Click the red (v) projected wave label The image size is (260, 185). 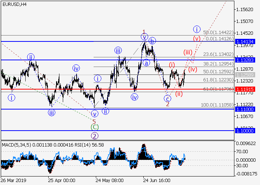(x=196, y=38)
